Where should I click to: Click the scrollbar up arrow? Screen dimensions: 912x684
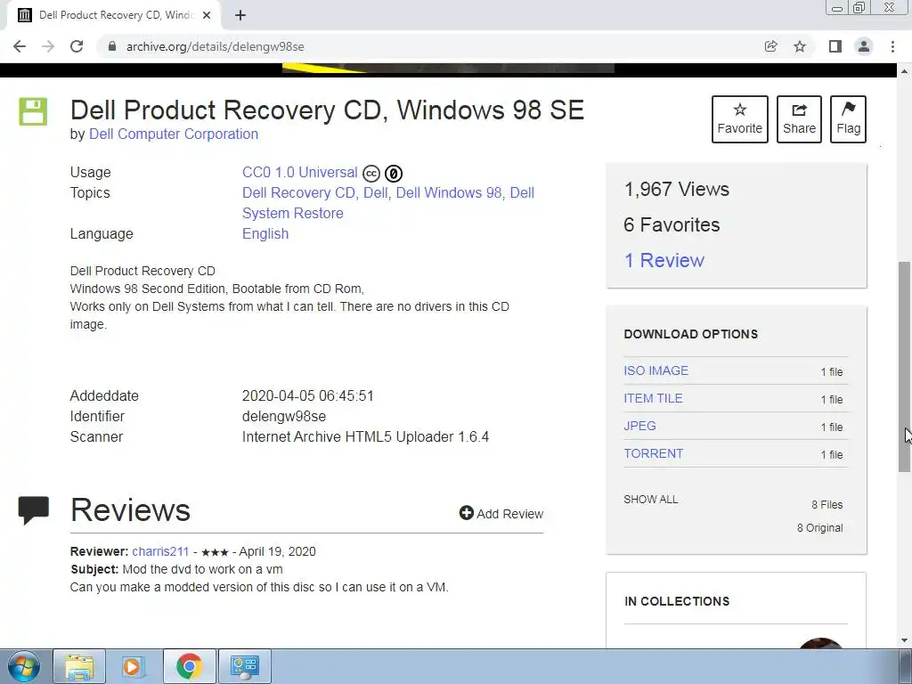[x=904, y=71]
